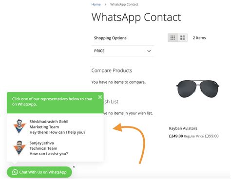Switch to grid view mode

(173, 37)
